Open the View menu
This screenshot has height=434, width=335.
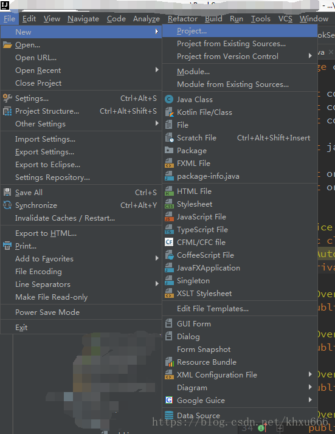pyautogui.click(x=52, y=19)
